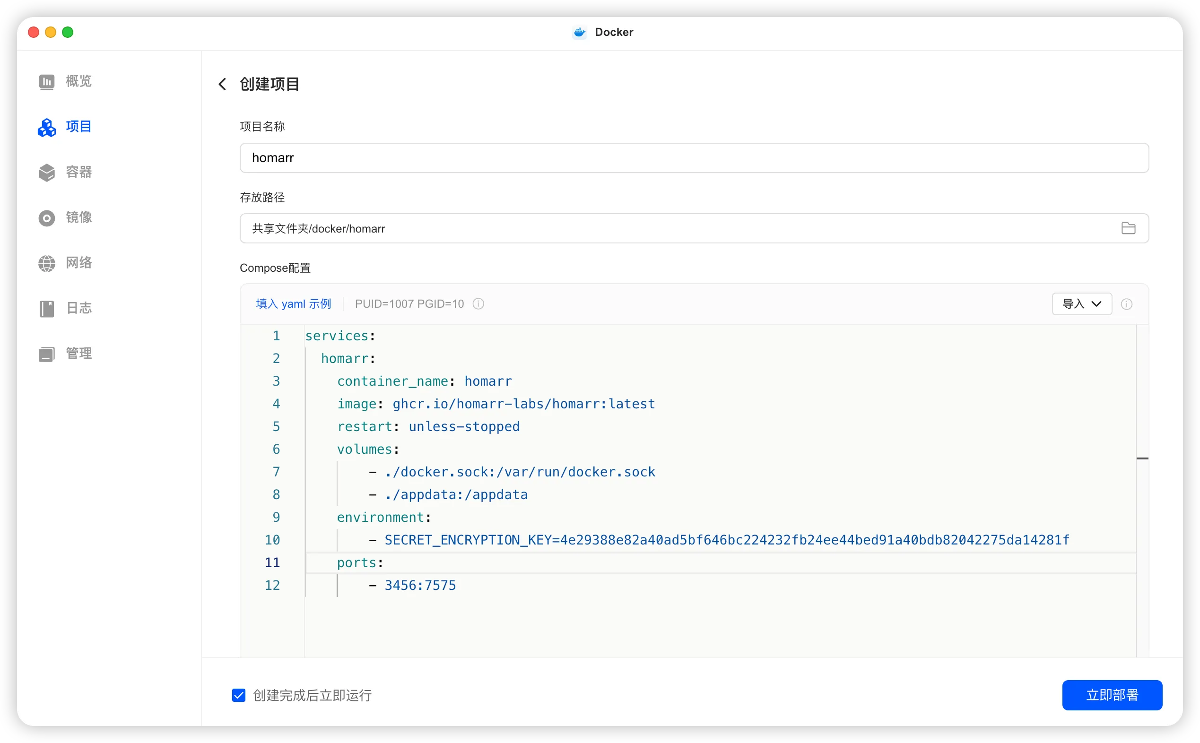The image size is (1200, 743).
Task: Open the 镜像 section
Action: pos(78,217)
